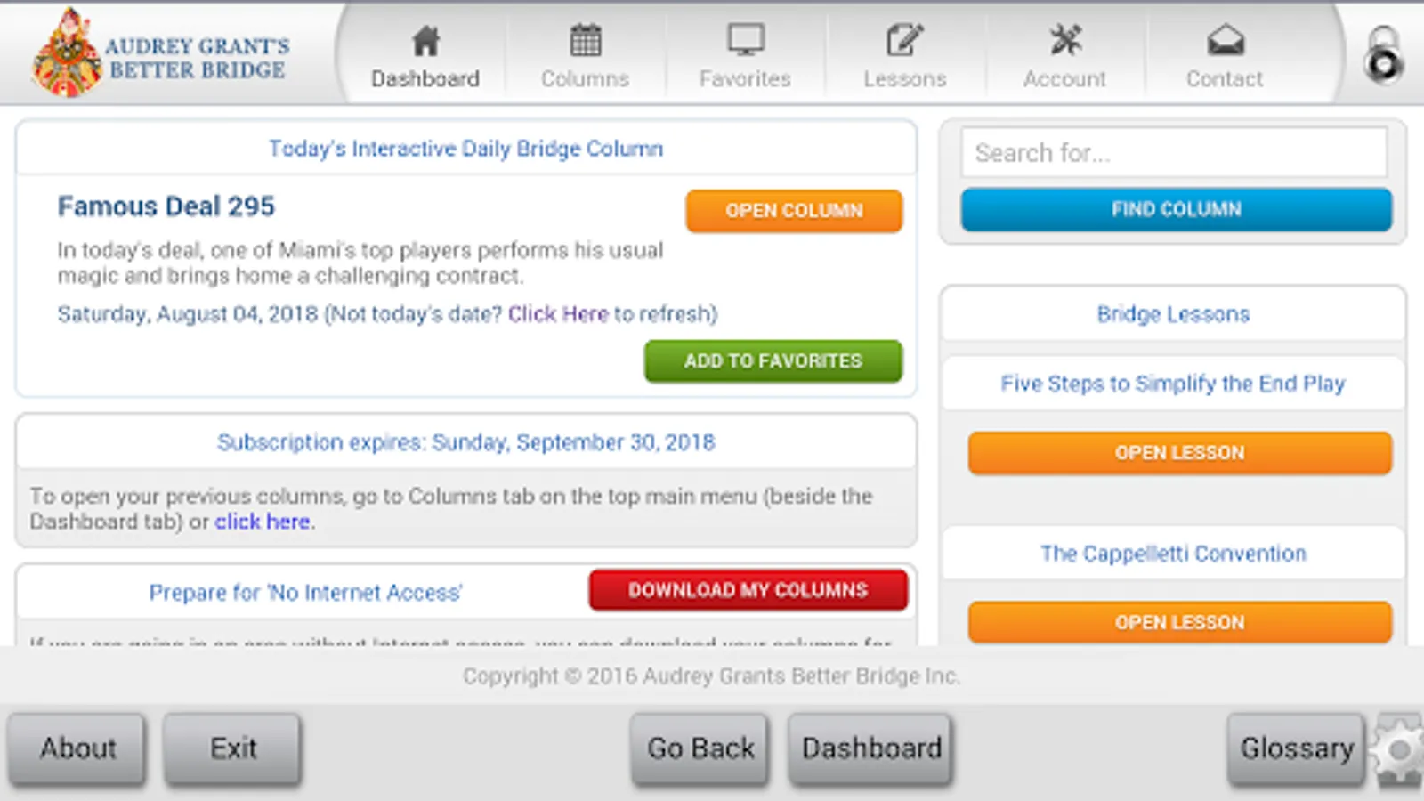Open the Glossary button
This screenshot has height=801, width=1424.
pyautogui.click(x=1297, y=748)
